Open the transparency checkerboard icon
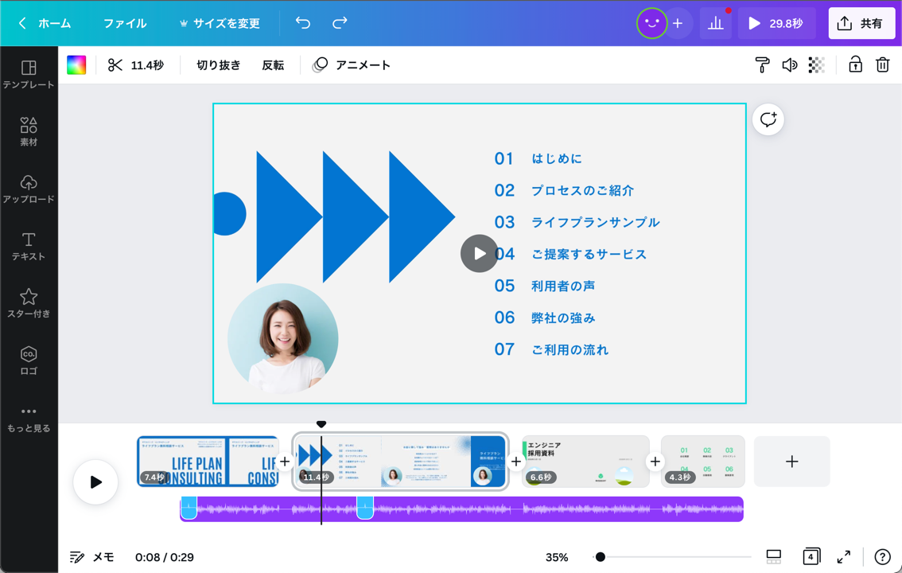This screenshot has width=902, height=573. point(816,65)
